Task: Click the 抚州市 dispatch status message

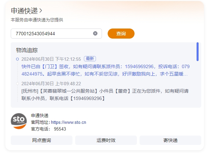Action: point(105,95)
